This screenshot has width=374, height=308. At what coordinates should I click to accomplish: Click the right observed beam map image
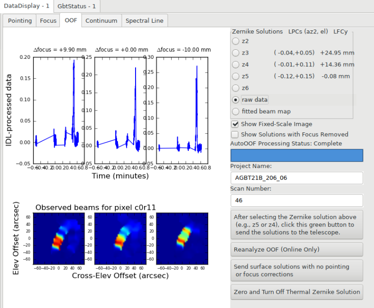182,239
